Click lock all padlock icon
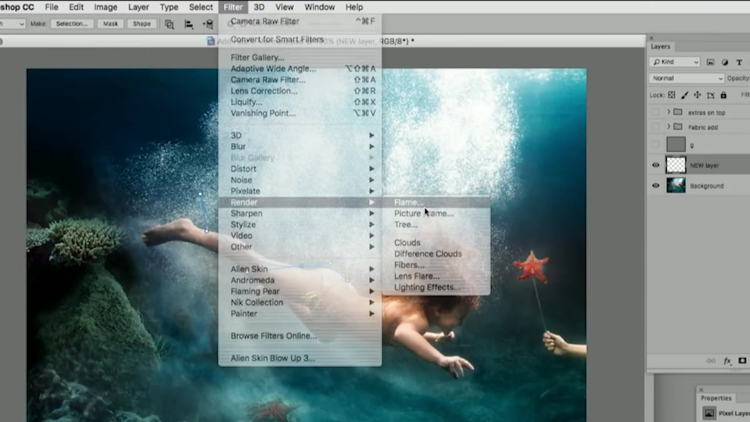750x422 pixels. click(x=724, y=95)
